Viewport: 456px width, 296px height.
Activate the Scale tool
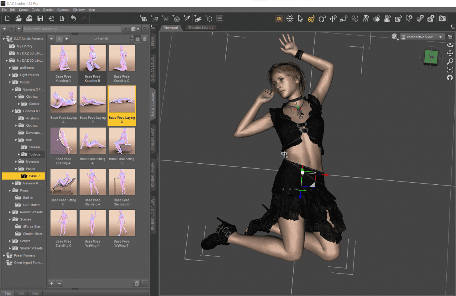(344, 19)
